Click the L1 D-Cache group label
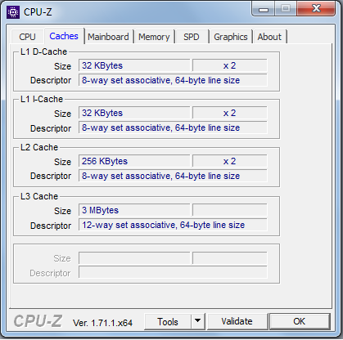 pos(43,51)
